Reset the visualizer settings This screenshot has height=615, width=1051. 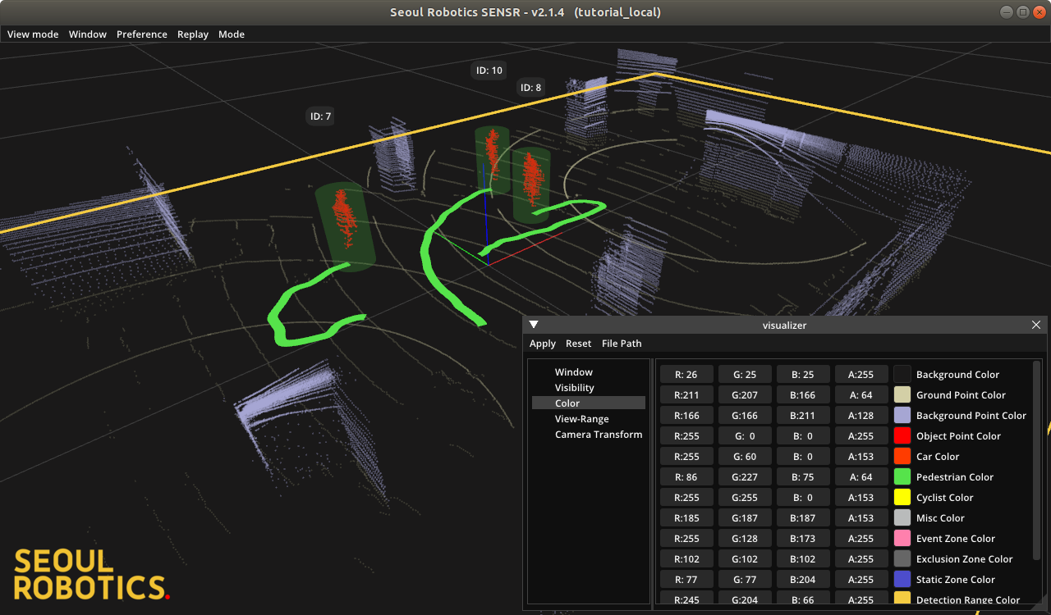(578, 344)
